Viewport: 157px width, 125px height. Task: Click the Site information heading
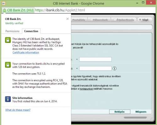[22, 98]
